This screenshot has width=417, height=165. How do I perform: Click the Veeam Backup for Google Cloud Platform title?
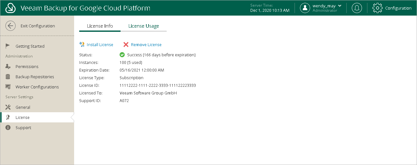(85, 8)
